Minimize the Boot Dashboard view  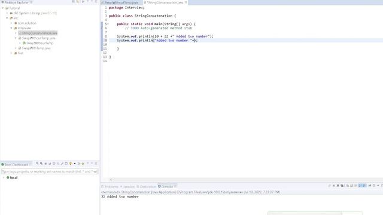[x=92, y=163]
